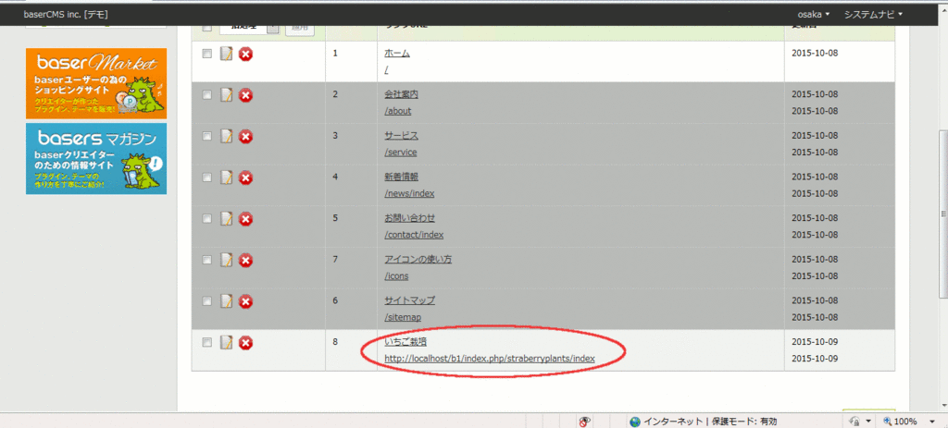Open edit icon for サイトマップ row
The image size is (948, 428).
pos(226,301)
